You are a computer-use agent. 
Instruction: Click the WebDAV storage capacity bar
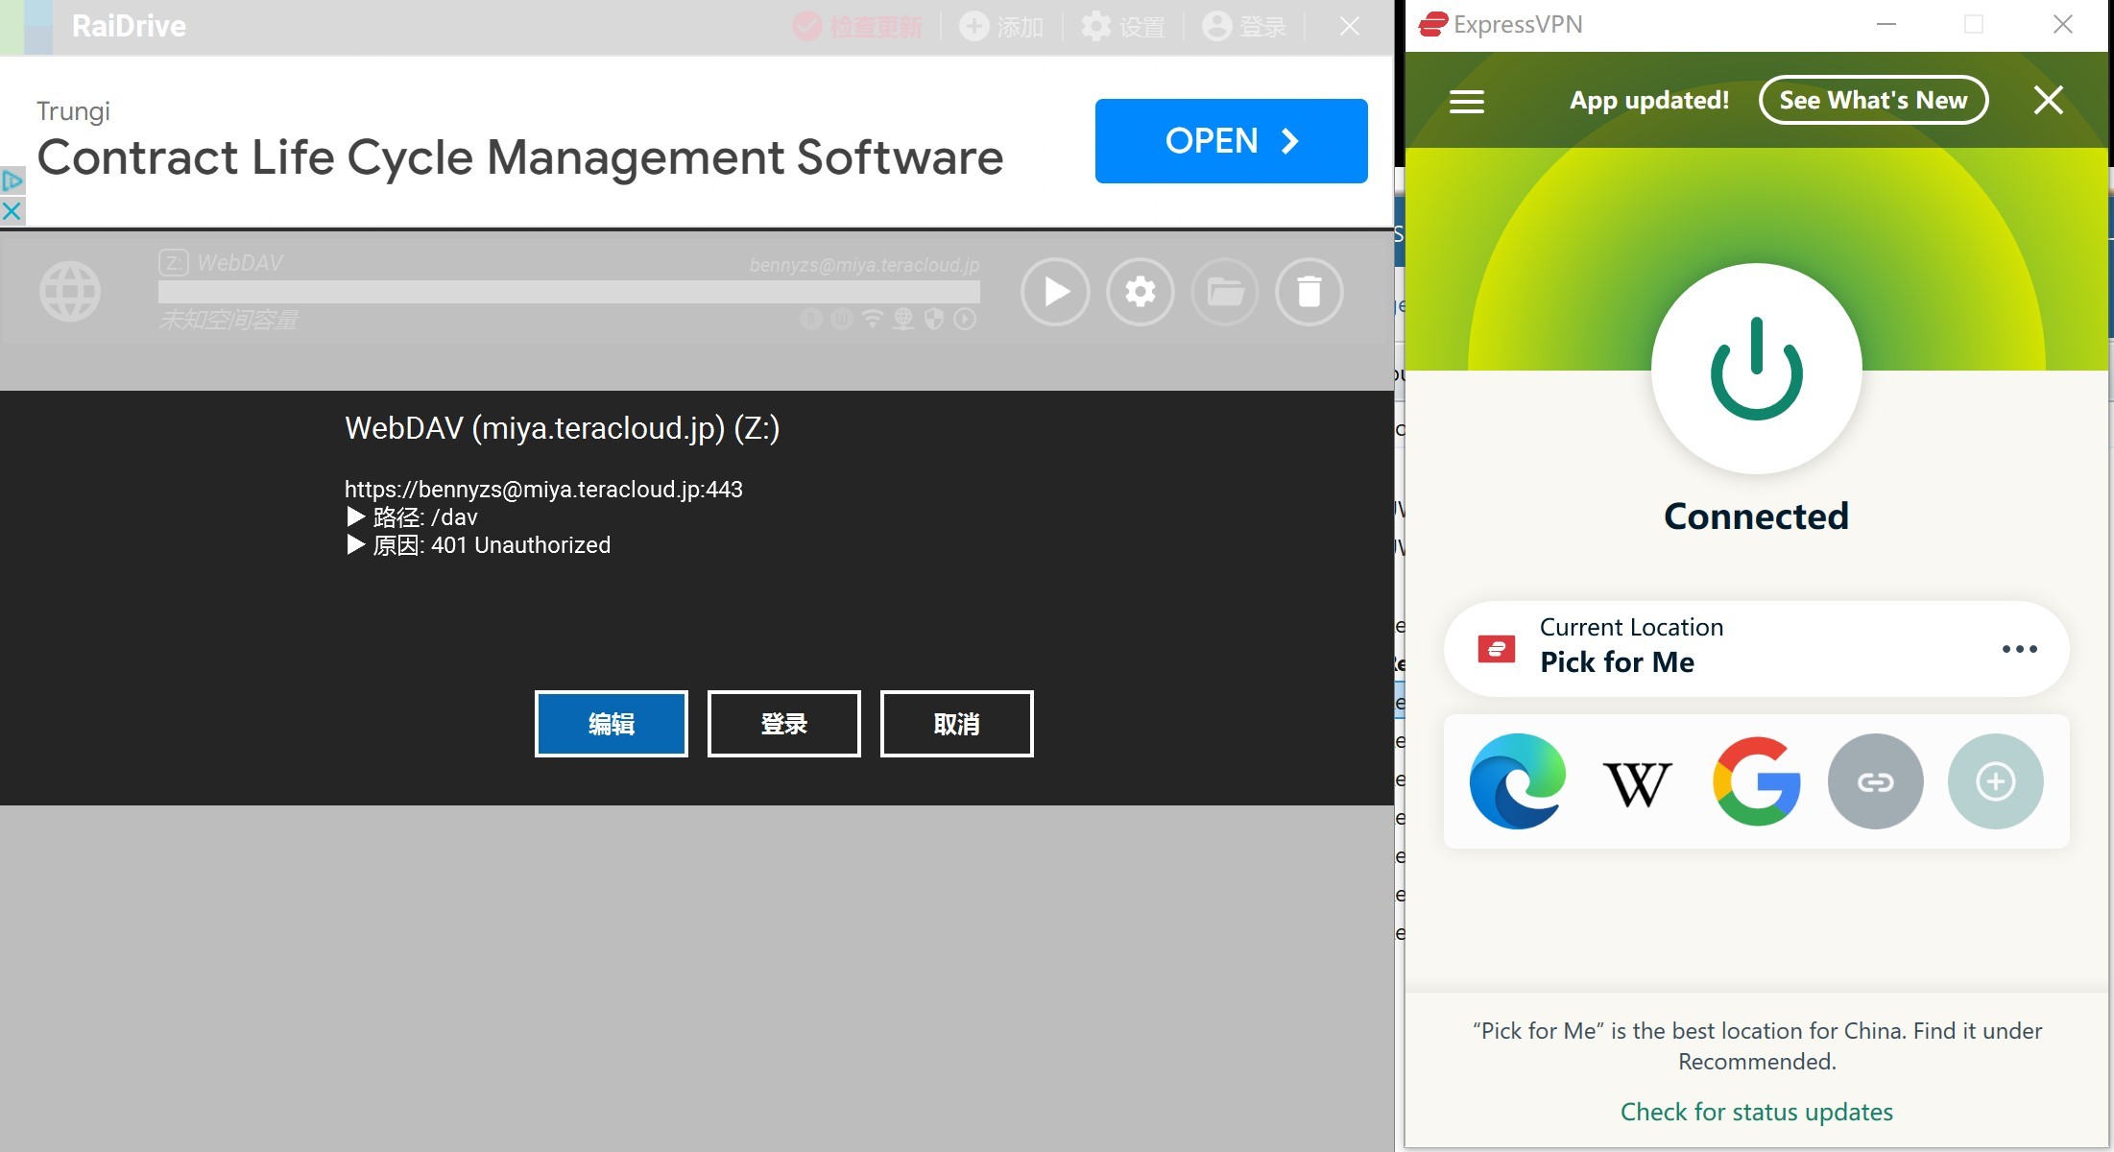569,292
